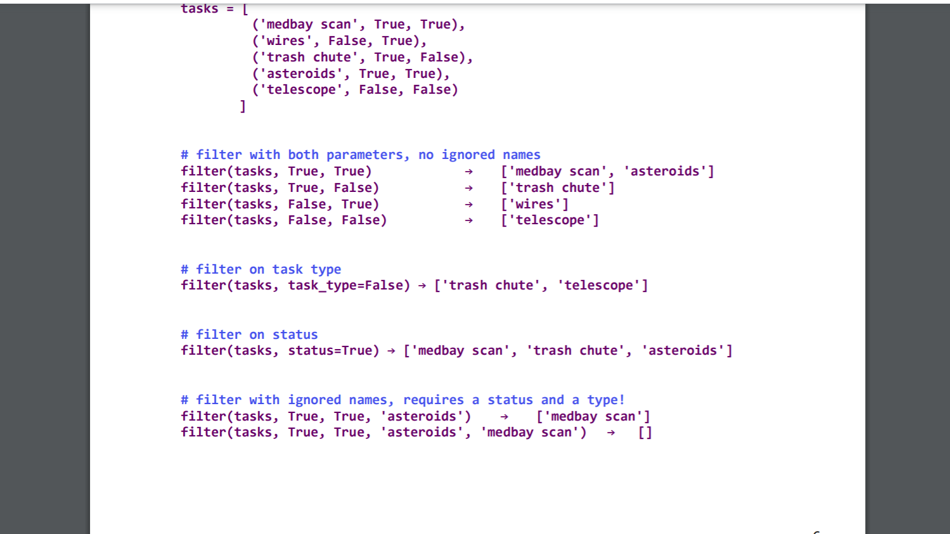Click the page number at bottom right
Image resolution: width=950 pixels, height=534 pixels.
816,530
